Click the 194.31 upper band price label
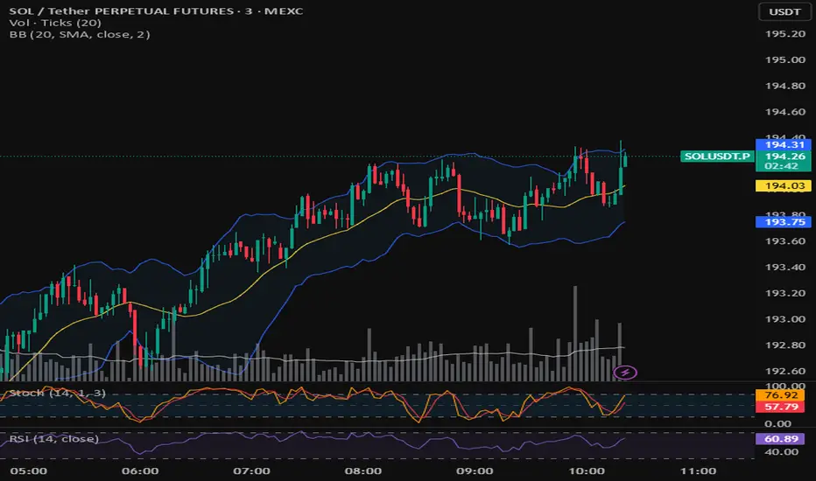Viewport: 816px width, 481px height. 784,144
